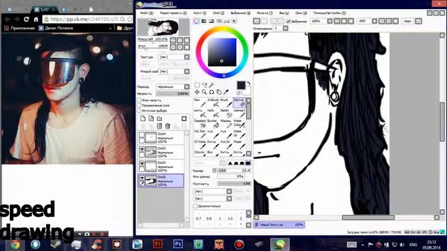447x251 pixels.
Task: Toggle the Дополнительно advanced settings checkbox
Action: pos(195,206)
